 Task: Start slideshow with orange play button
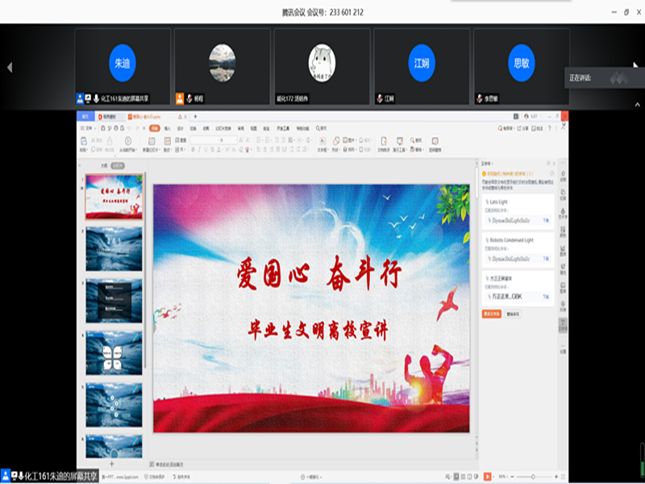(487, 477)
